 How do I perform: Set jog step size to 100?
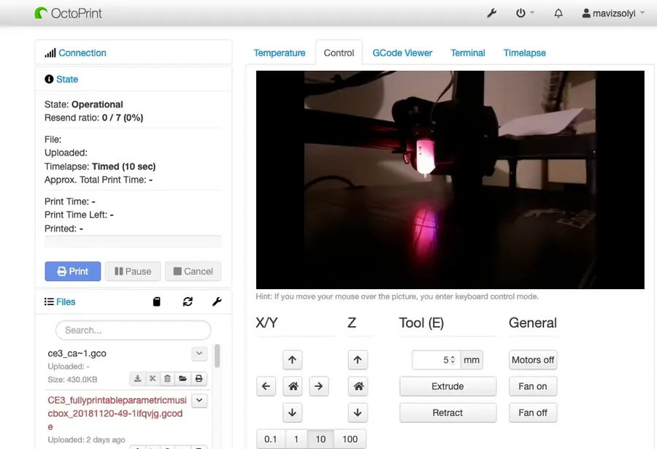coord(350,439)
